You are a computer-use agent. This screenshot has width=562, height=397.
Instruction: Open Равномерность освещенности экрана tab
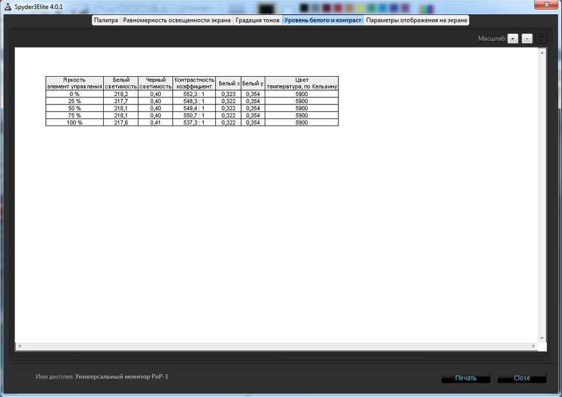pyautogui.click(x=177, y=20)
